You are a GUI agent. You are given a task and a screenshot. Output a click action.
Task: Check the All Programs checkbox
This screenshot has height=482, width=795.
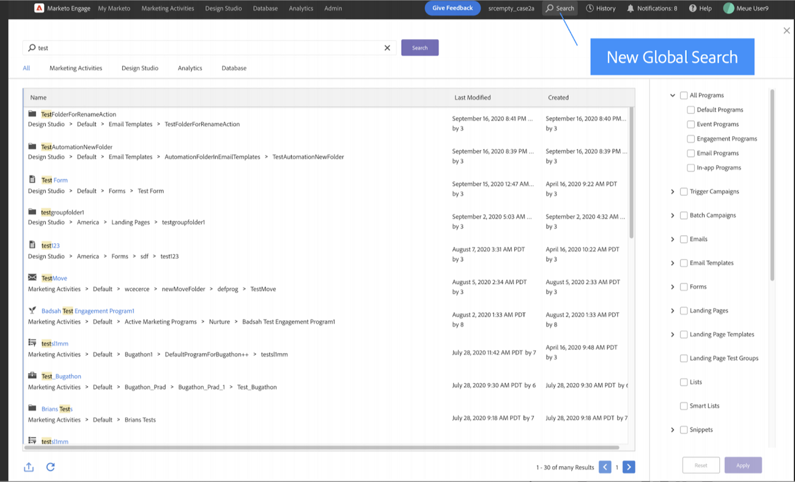(683, 95)
